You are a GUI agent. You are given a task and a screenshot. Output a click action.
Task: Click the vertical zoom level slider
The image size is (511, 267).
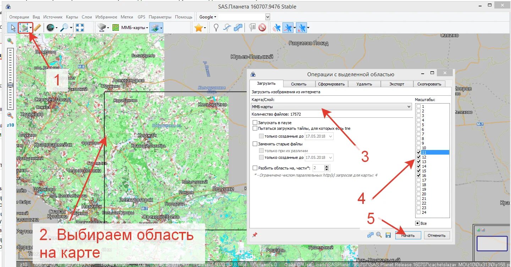pos(10,79)
